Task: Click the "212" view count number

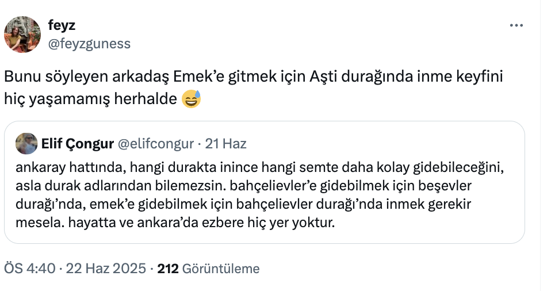Action: point(167,269)
